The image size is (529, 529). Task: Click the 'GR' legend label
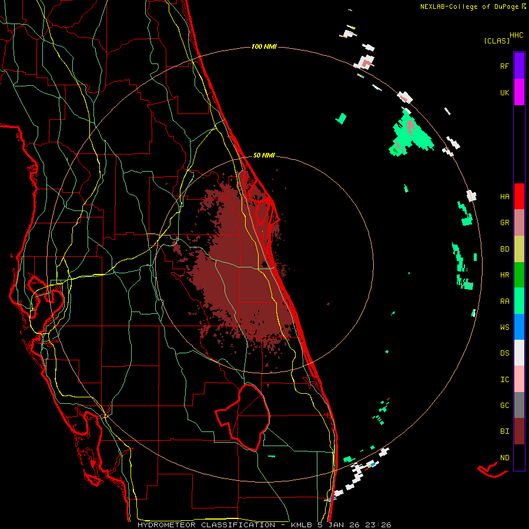pos(504,223)
